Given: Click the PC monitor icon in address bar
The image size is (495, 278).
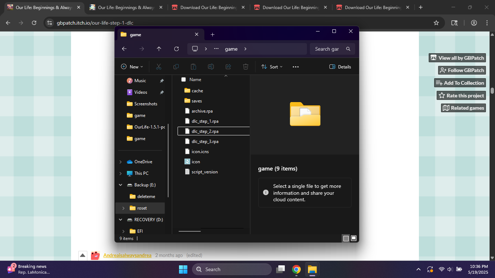Looking at the screenshot, I should click(195, 49).
